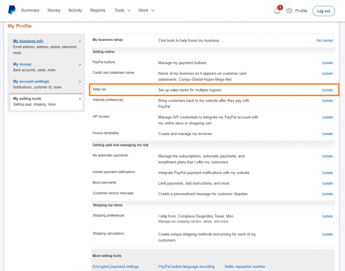Click the Selling online section header
This screenshot has height=271, width=345.
coord(103,52)
